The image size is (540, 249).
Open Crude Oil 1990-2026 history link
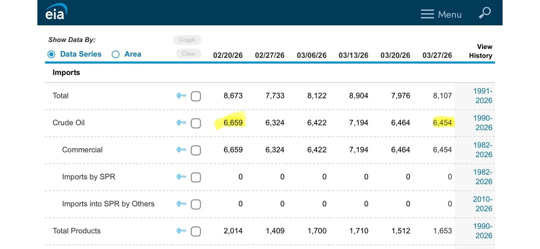483,123
